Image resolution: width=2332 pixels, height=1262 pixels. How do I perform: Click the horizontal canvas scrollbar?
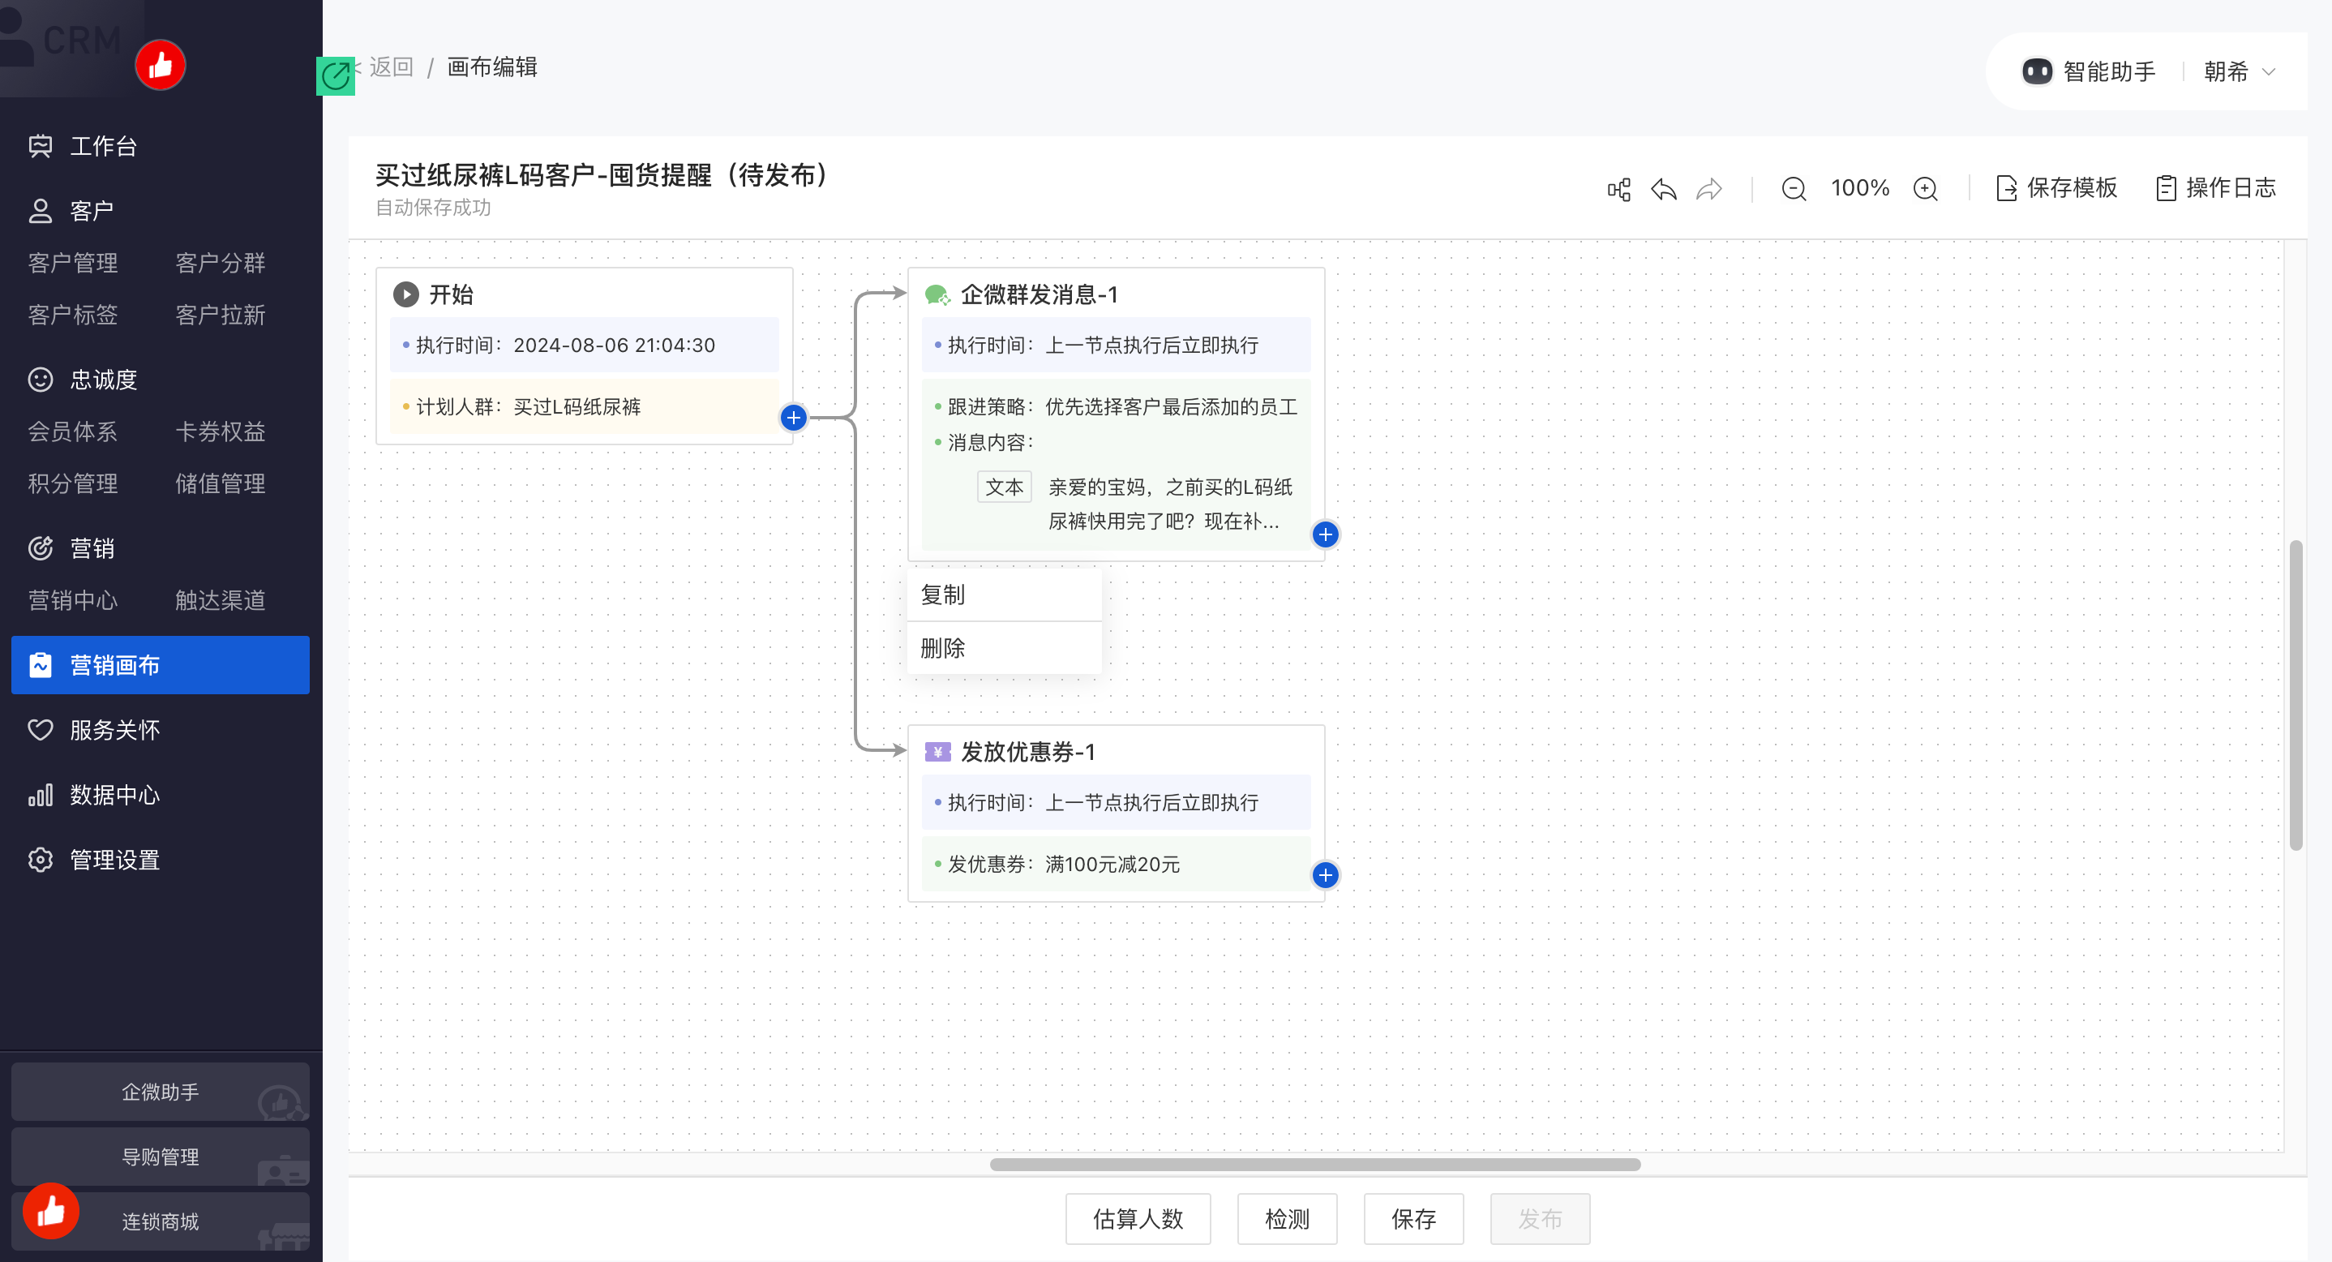pyautogui.click(x=1314, y=1164)
